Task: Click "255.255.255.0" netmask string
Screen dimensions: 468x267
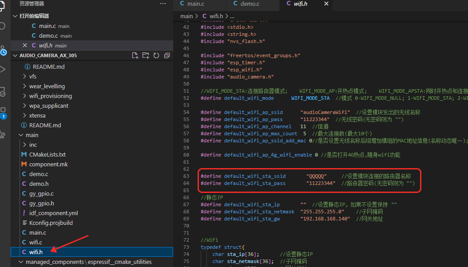Action: pyautogui.click(x=322, y=212)
